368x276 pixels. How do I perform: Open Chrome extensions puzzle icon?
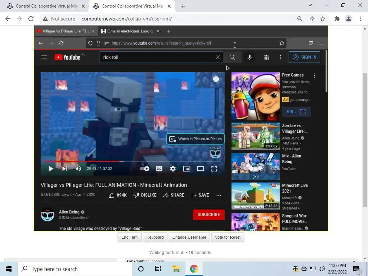337,19
